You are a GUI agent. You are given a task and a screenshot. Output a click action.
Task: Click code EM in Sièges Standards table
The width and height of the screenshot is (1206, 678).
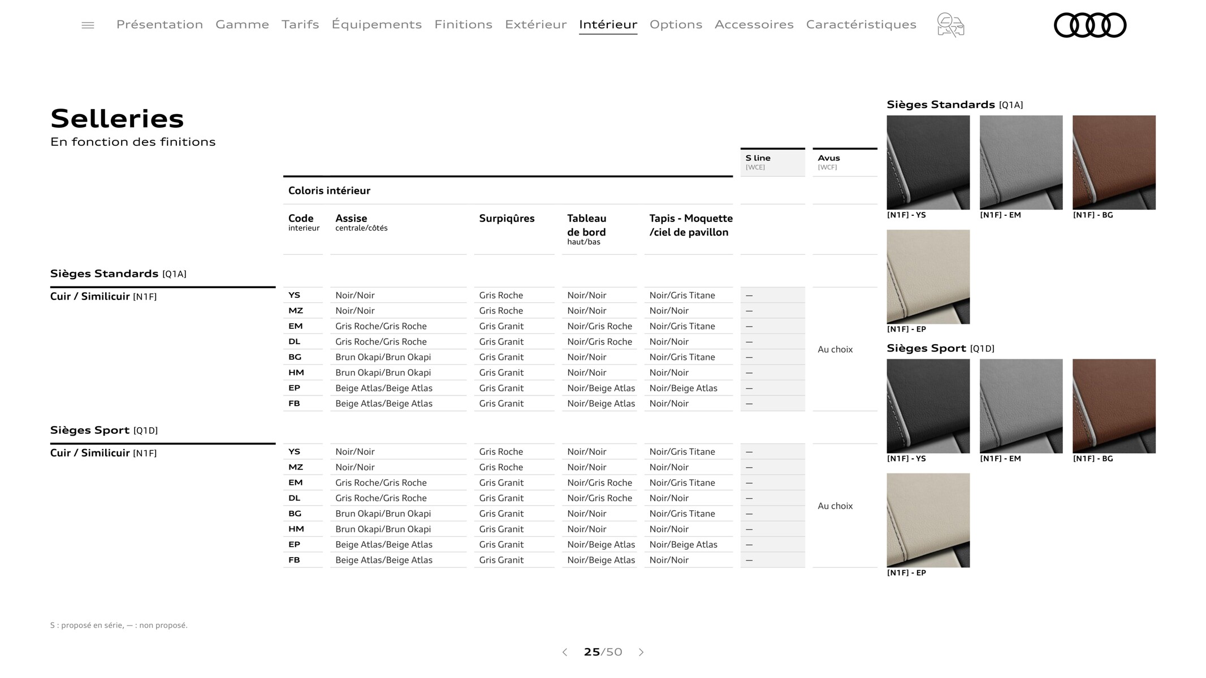pyautogui.click(x=296, y=326)
